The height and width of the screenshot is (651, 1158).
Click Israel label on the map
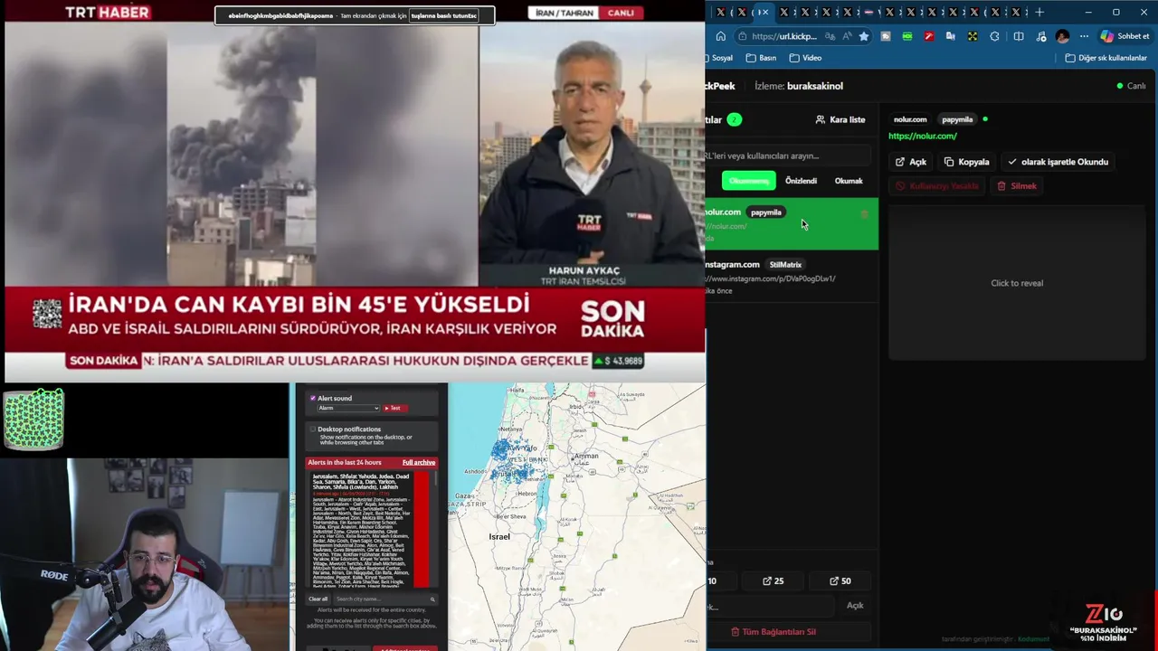499,536
